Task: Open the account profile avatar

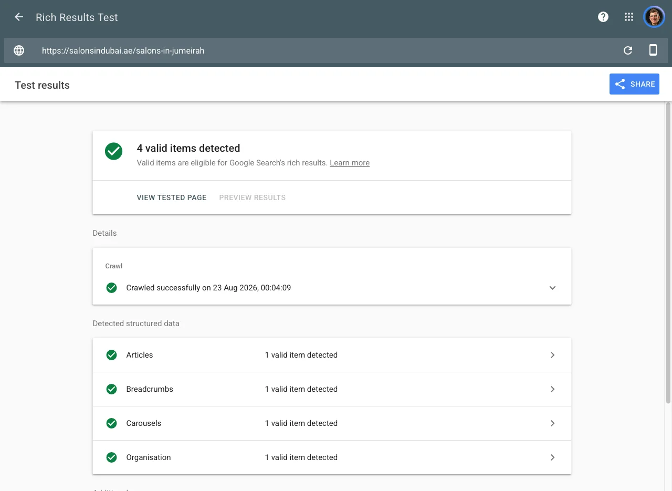Action: [x=654, y=17]
